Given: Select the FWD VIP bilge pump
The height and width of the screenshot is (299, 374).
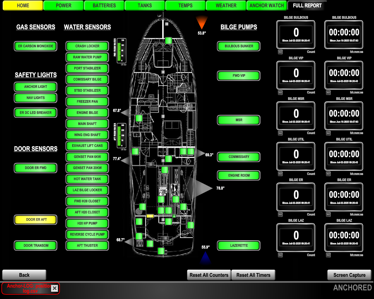Looking at the screenshot, I should coord(239,76).
